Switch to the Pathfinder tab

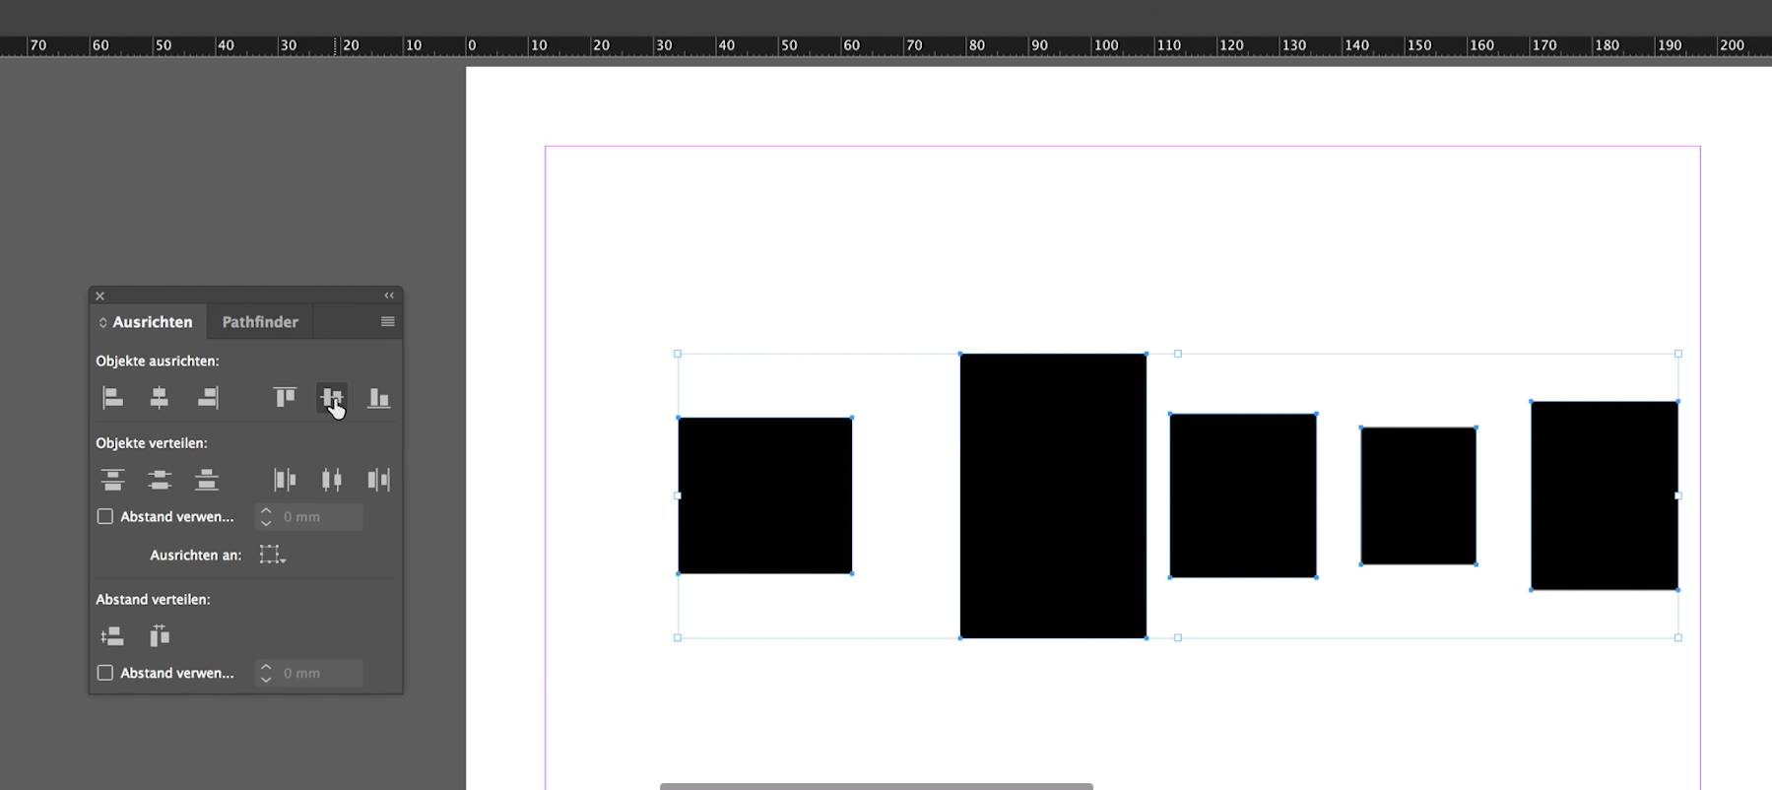[x=260, y=322]
